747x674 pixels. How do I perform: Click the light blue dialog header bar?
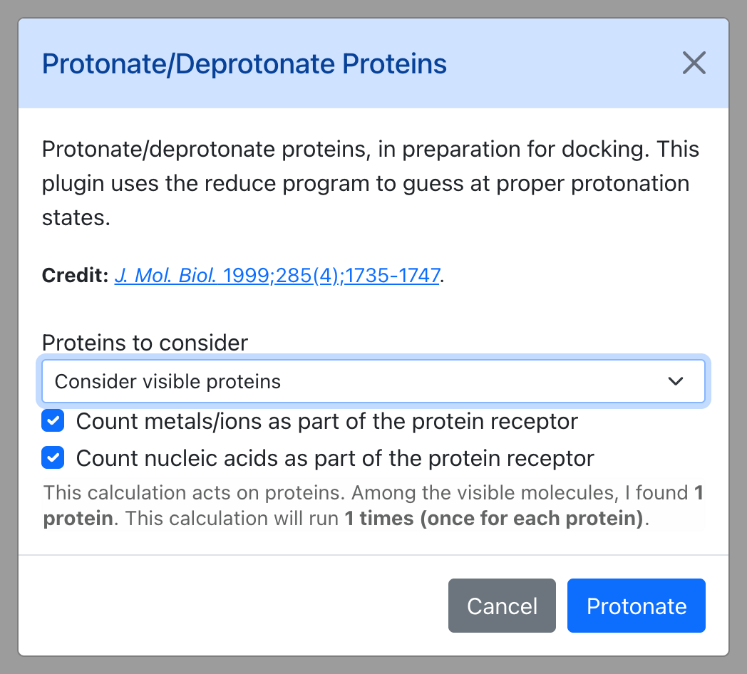(x=373, y=63)
